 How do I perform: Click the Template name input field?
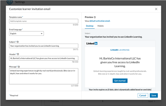click(x=44, y=21)
